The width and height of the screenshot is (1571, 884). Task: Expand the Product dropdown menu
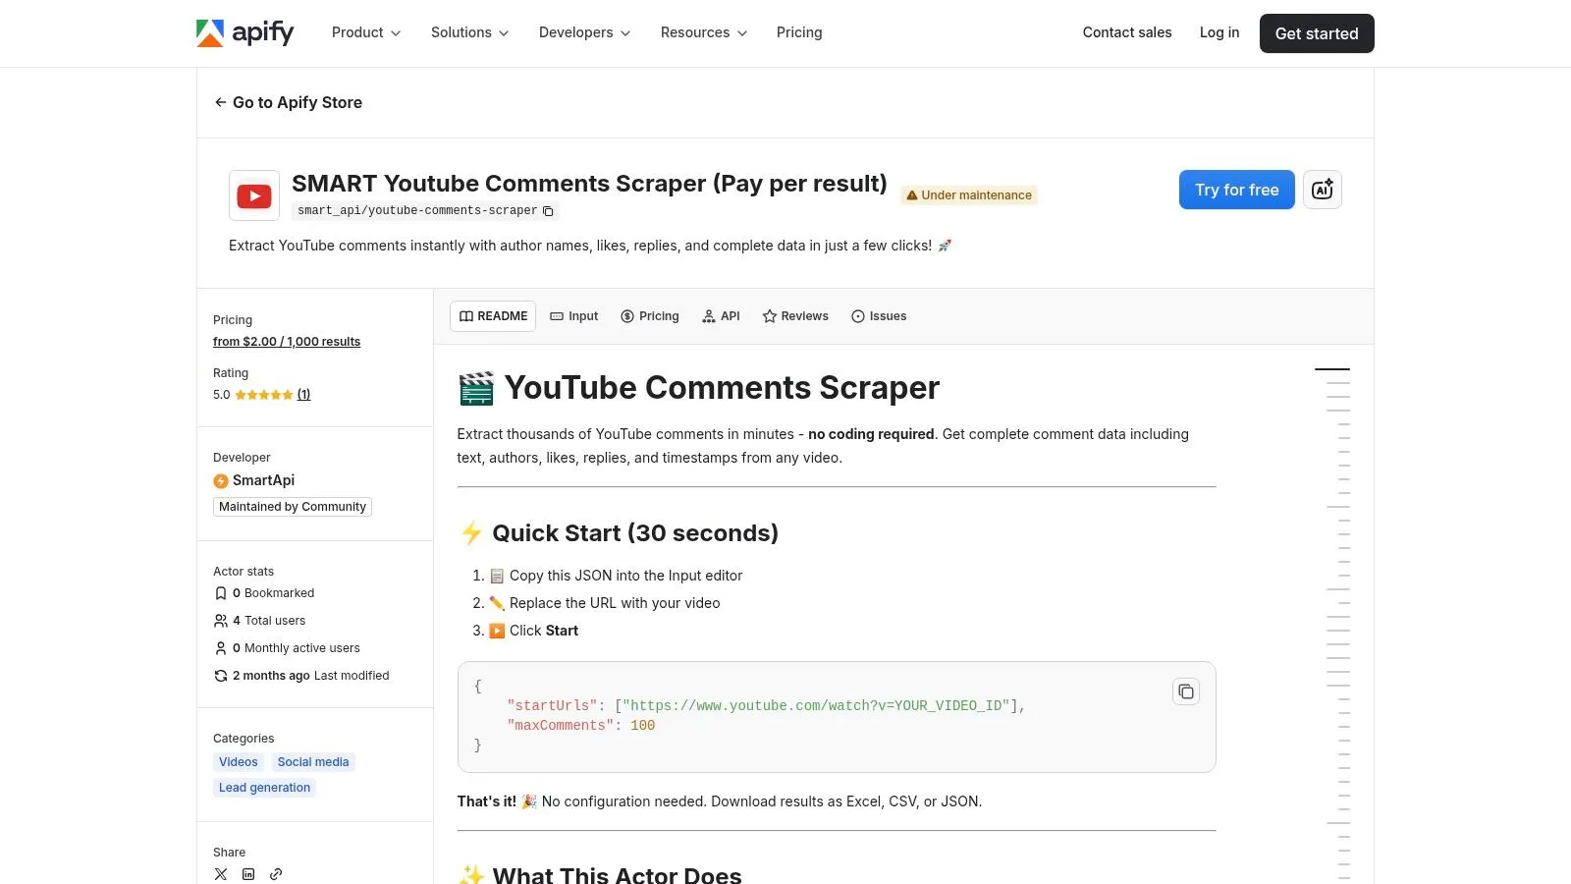366,32
